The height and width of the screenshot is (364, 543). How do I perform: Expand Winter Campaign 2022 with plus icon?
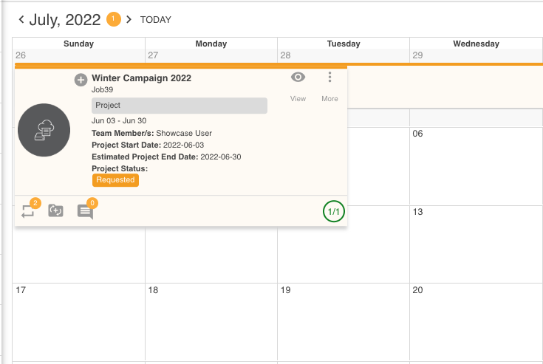coord(81,80)
